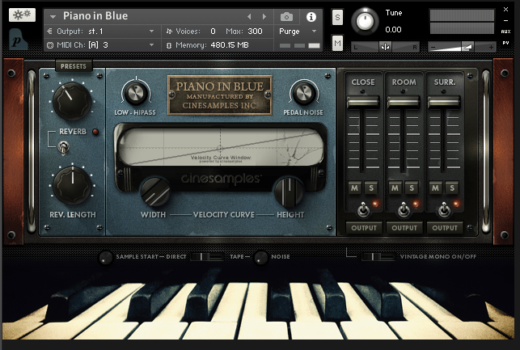This screenshot has width=520, height=350.
Task: Open the instrument info icon
Action: click(x=311, y=16)
